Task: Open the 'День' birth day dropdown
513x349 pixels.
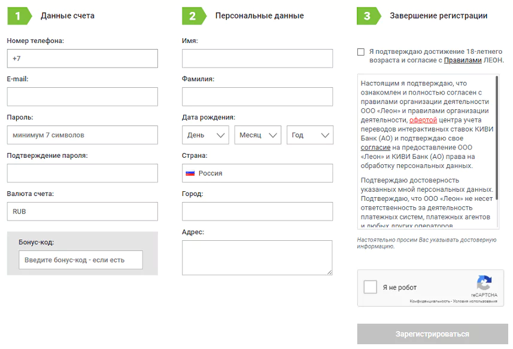Action: pyautogui.click(x=205, y=135)
